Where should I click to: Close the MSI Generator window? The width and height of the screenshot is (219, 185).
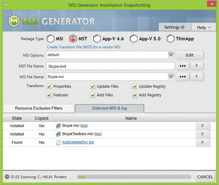212,4
